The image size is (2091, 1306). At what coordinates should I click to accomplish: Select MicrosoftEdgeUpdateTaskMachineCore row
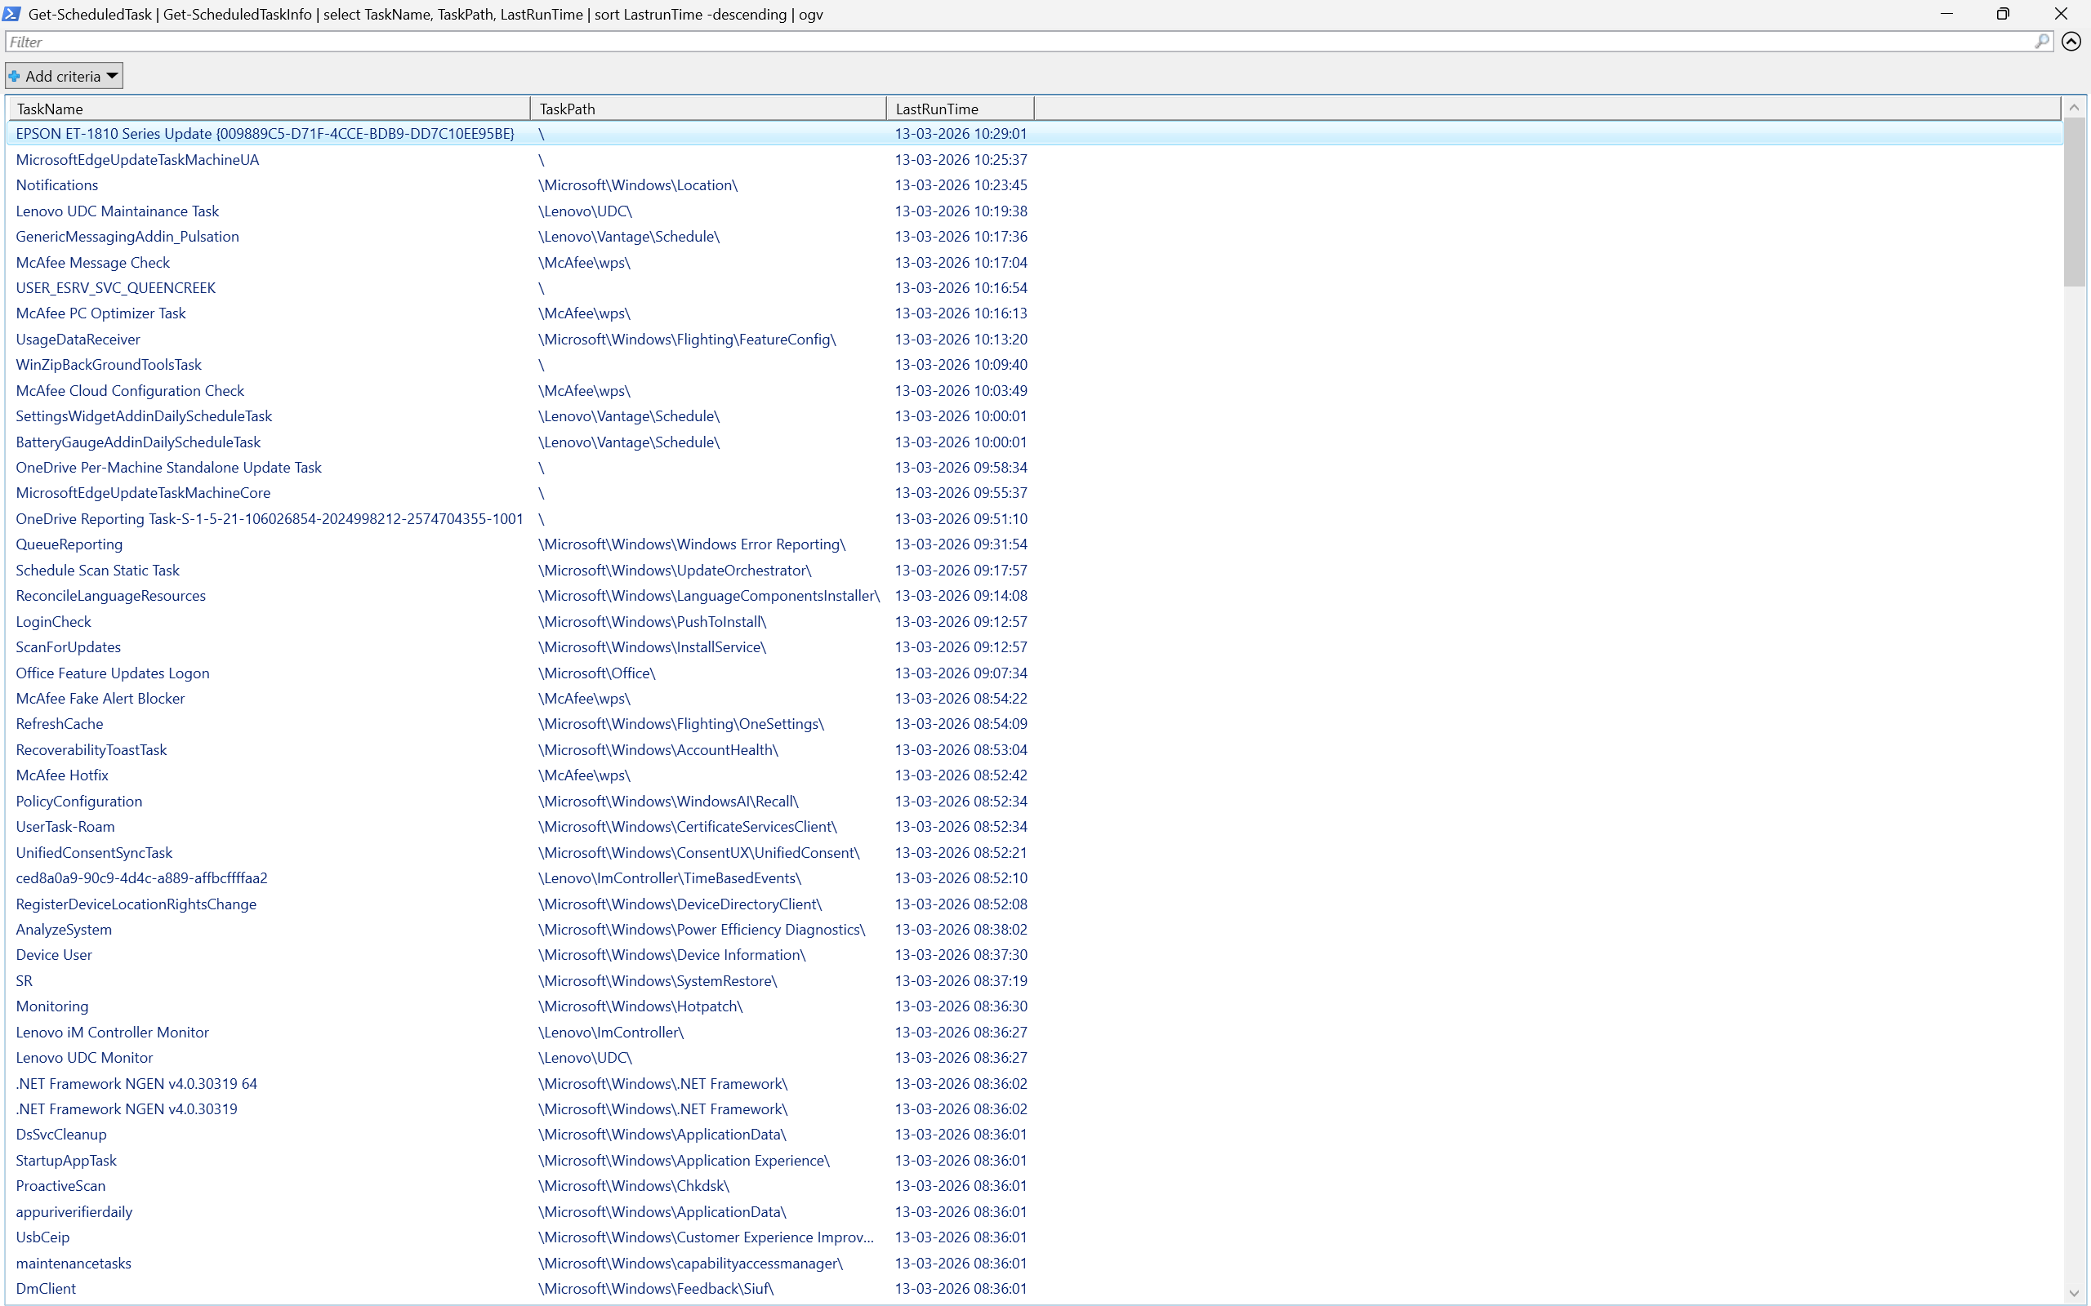(1035, 493)
